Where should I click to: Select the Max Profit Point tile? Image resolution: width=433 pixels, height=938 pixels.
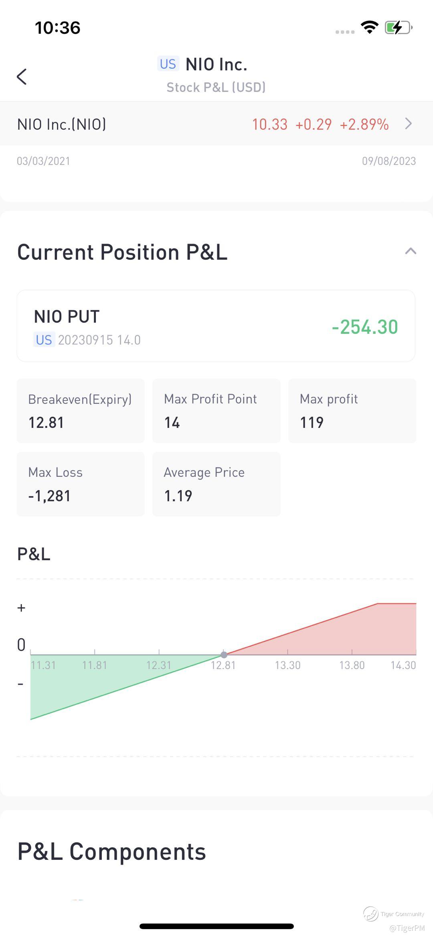216,411
